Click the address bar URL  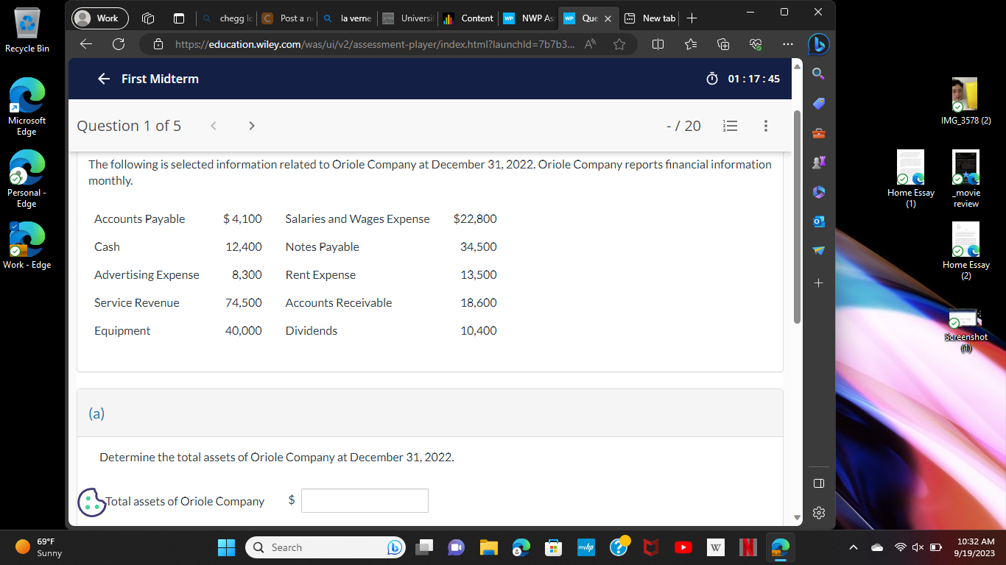tap(374, 45)
